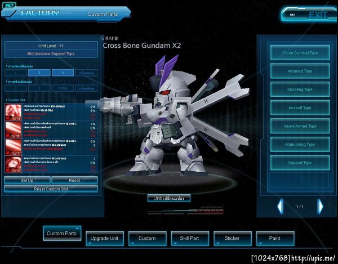Choose Armored Type
338x264 pixels.
click(x=300, y=71)
